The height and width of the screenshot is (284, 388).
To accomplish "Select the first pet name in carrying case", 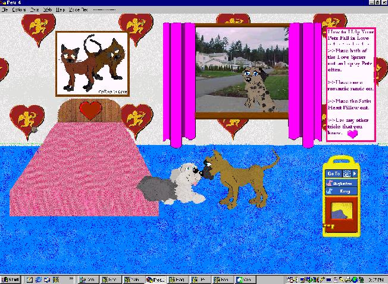I will pos(341,184).
